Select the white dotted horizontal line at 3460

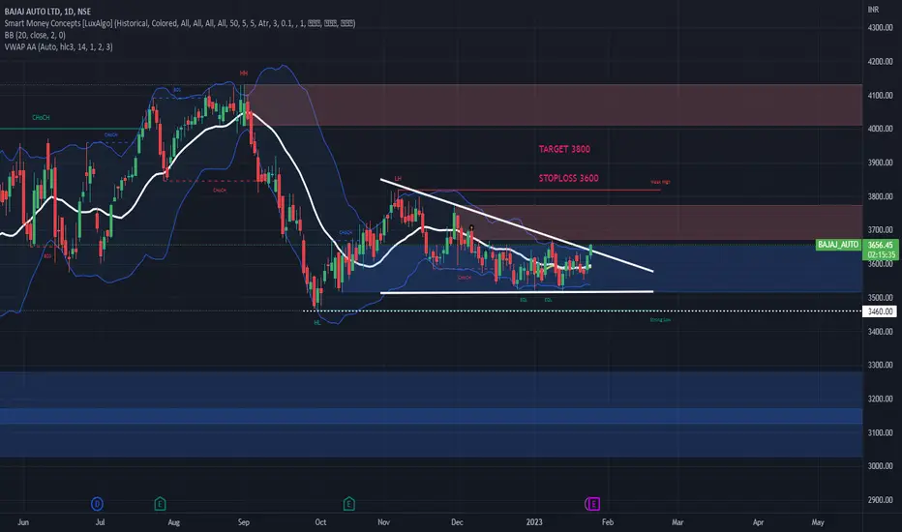(583, 311)
